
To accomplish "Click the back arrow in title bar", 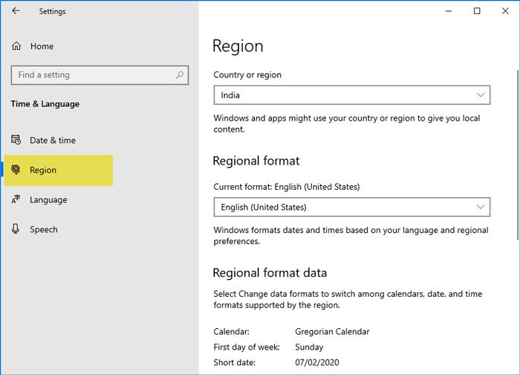I will (x=16, y=11).
